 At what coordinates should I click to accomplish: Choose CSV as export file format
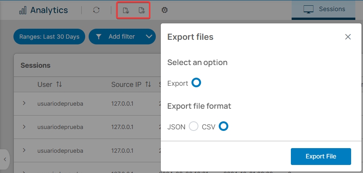[223, 127]
